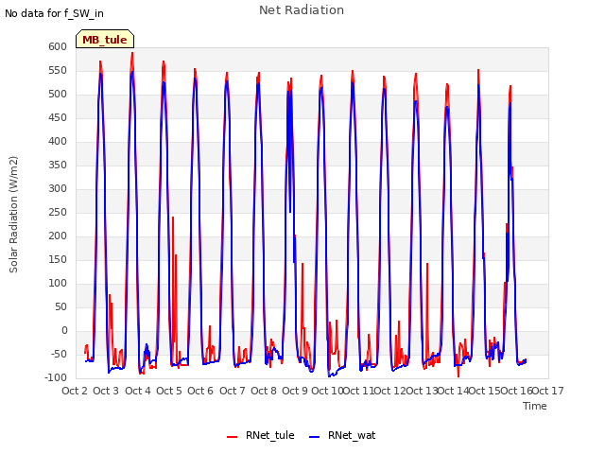
Task: Click the red RNet_tule legend swatch
Action: [232, 437]
